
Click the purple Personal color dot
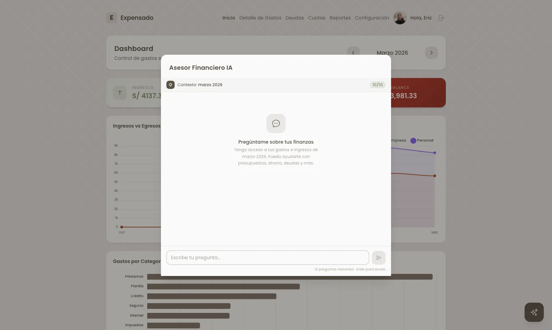[413, 140]
